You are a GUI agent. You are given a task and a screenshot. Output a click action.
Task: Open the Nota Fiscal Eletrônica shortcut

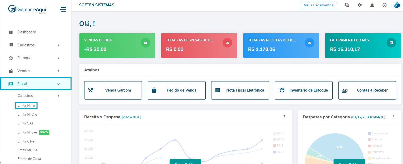240,90
